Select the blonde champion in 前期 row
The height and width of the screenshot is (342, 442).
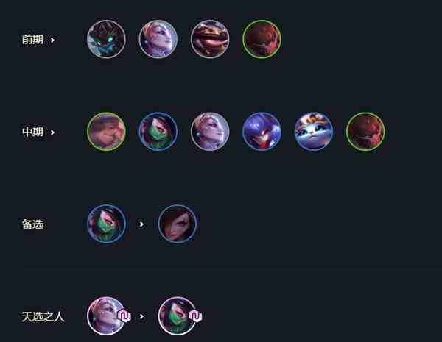(x=158, y=39)
